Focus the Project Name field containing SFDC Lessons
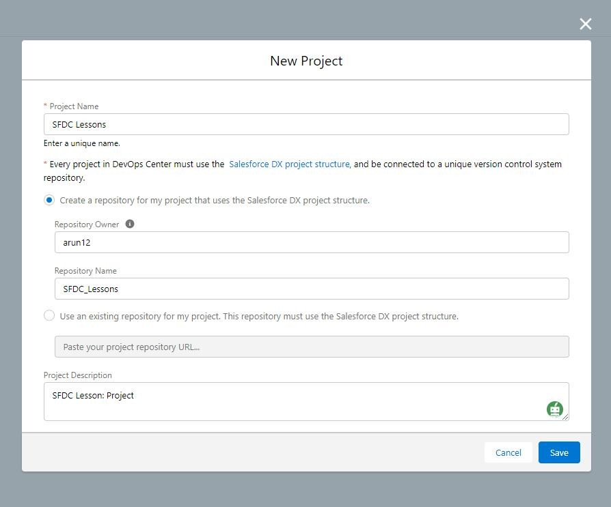This screenshot has height=507, width=611. pyautogui.click(x=306, y=124)
